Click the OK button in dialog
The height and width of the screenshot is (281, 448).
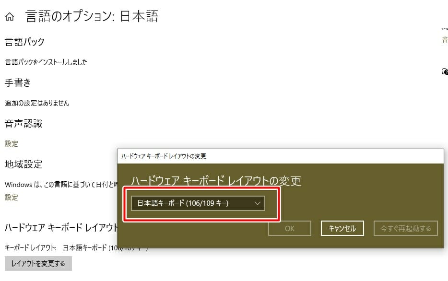(289, 228)
